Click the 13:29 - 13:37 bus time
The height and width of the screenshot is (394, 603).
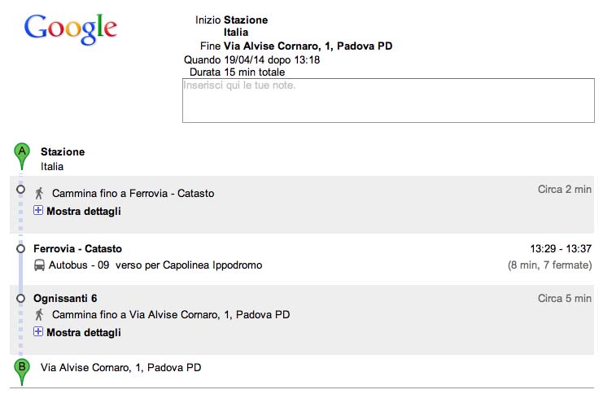coord(561,248)
